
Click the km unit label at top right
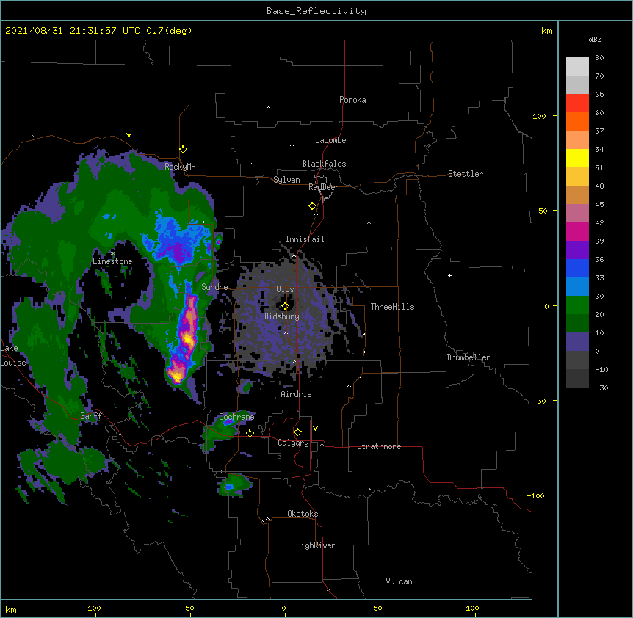click(547, 31)
